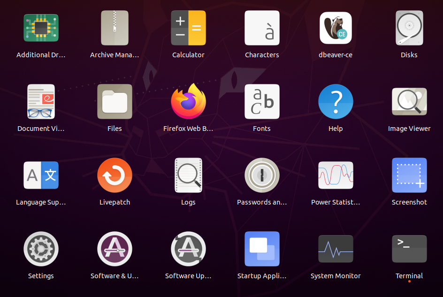The height and width of the screenshot is (297, 443).
Task: Open Document Viewer icon with glasses
Action: tap(41, 102)
